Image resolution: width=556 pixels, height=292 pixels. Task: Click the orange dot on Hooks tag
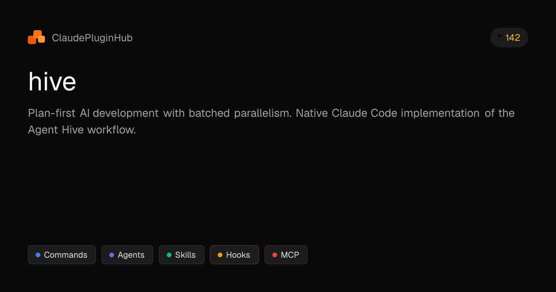point(220,255)
